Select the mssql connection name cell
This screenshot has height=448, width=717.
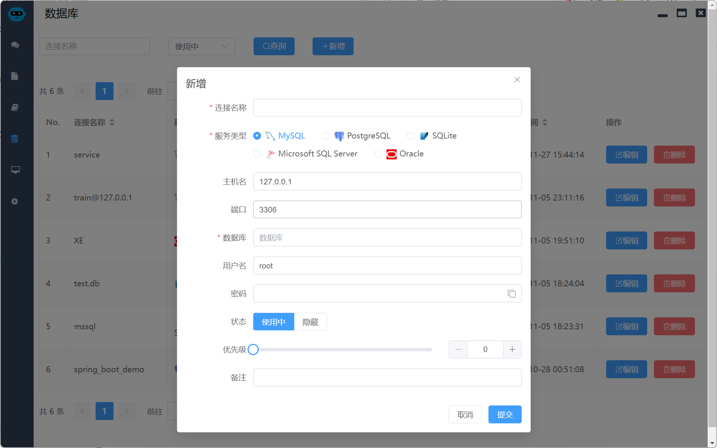coord(117,326)
